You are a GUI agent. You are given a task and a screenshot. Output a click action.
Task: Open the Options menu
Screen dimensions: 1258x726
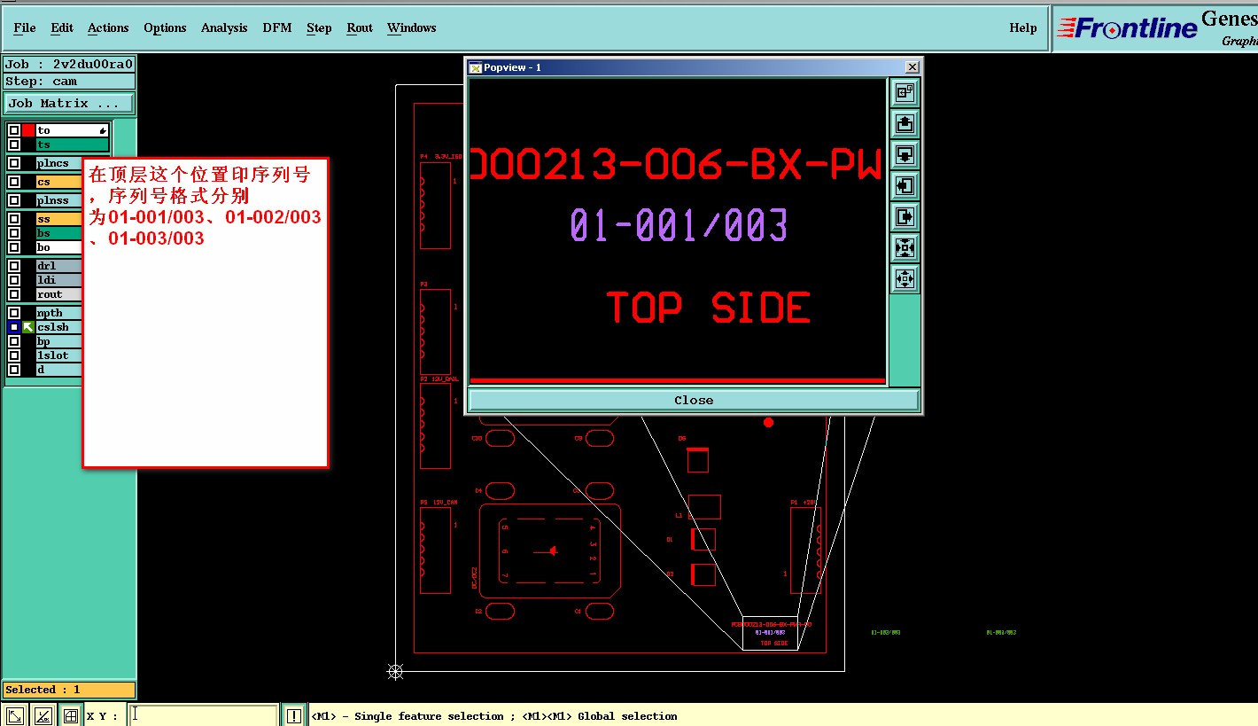tap(165, 27)
